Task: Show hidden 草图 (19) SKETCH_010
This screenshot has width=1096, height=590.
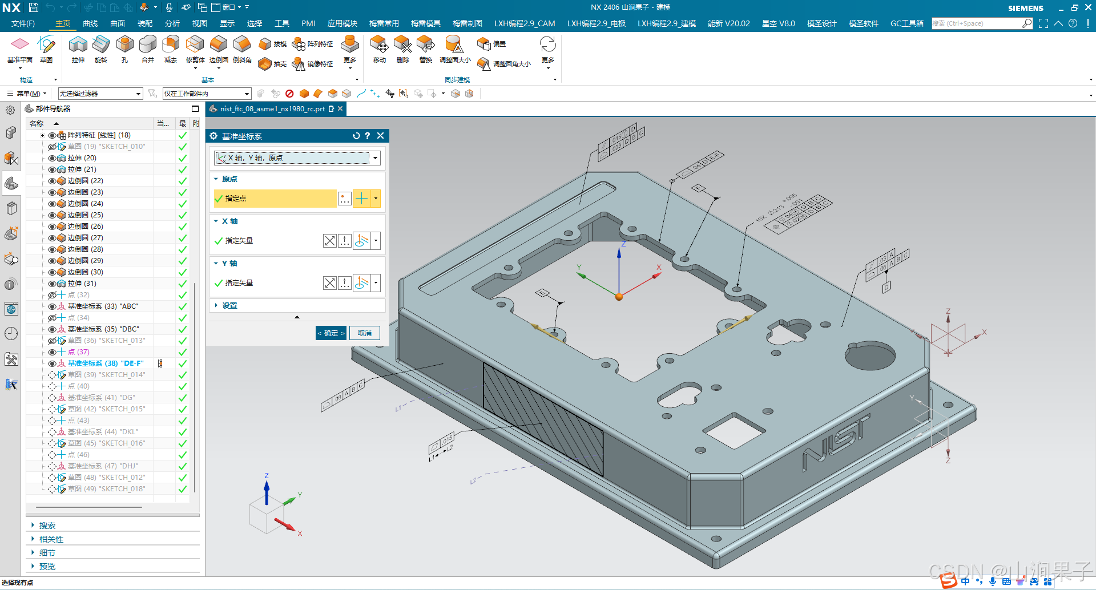Action: (x=52, y=147)
